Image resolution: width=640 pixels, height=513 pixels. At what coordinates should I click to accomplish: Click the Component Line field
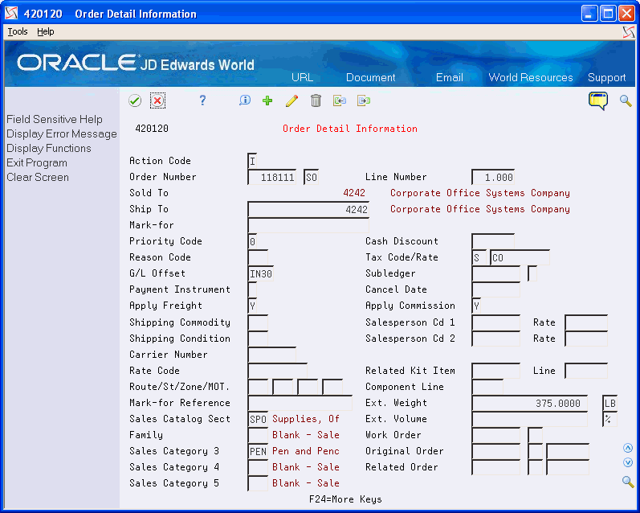click(x=487, y=387)
